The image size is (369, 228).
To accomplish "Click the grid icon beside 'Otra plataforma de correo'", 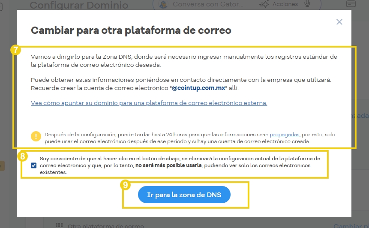I will coord(59,225).
